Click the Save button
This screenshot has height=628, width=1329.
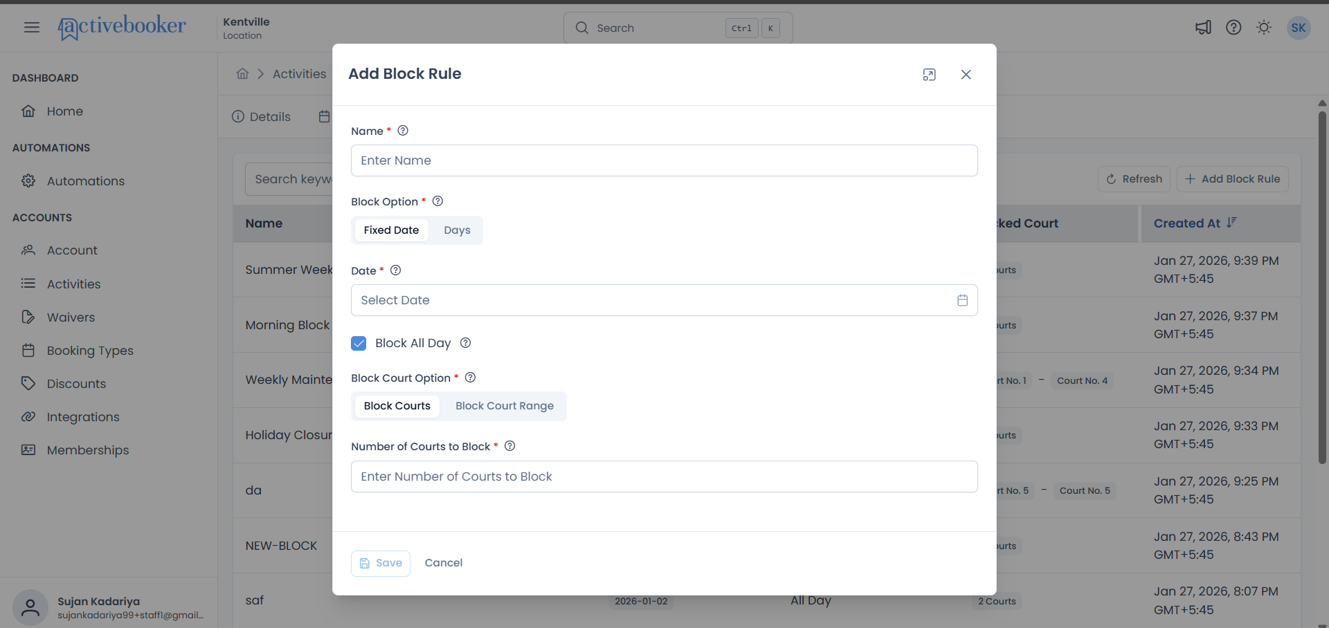[381, 563]
